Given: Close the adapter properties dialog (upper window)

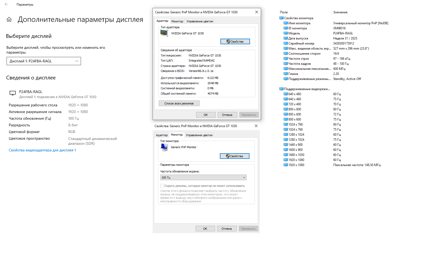Looking at the screenshot, I should click(x=256, y=12).
